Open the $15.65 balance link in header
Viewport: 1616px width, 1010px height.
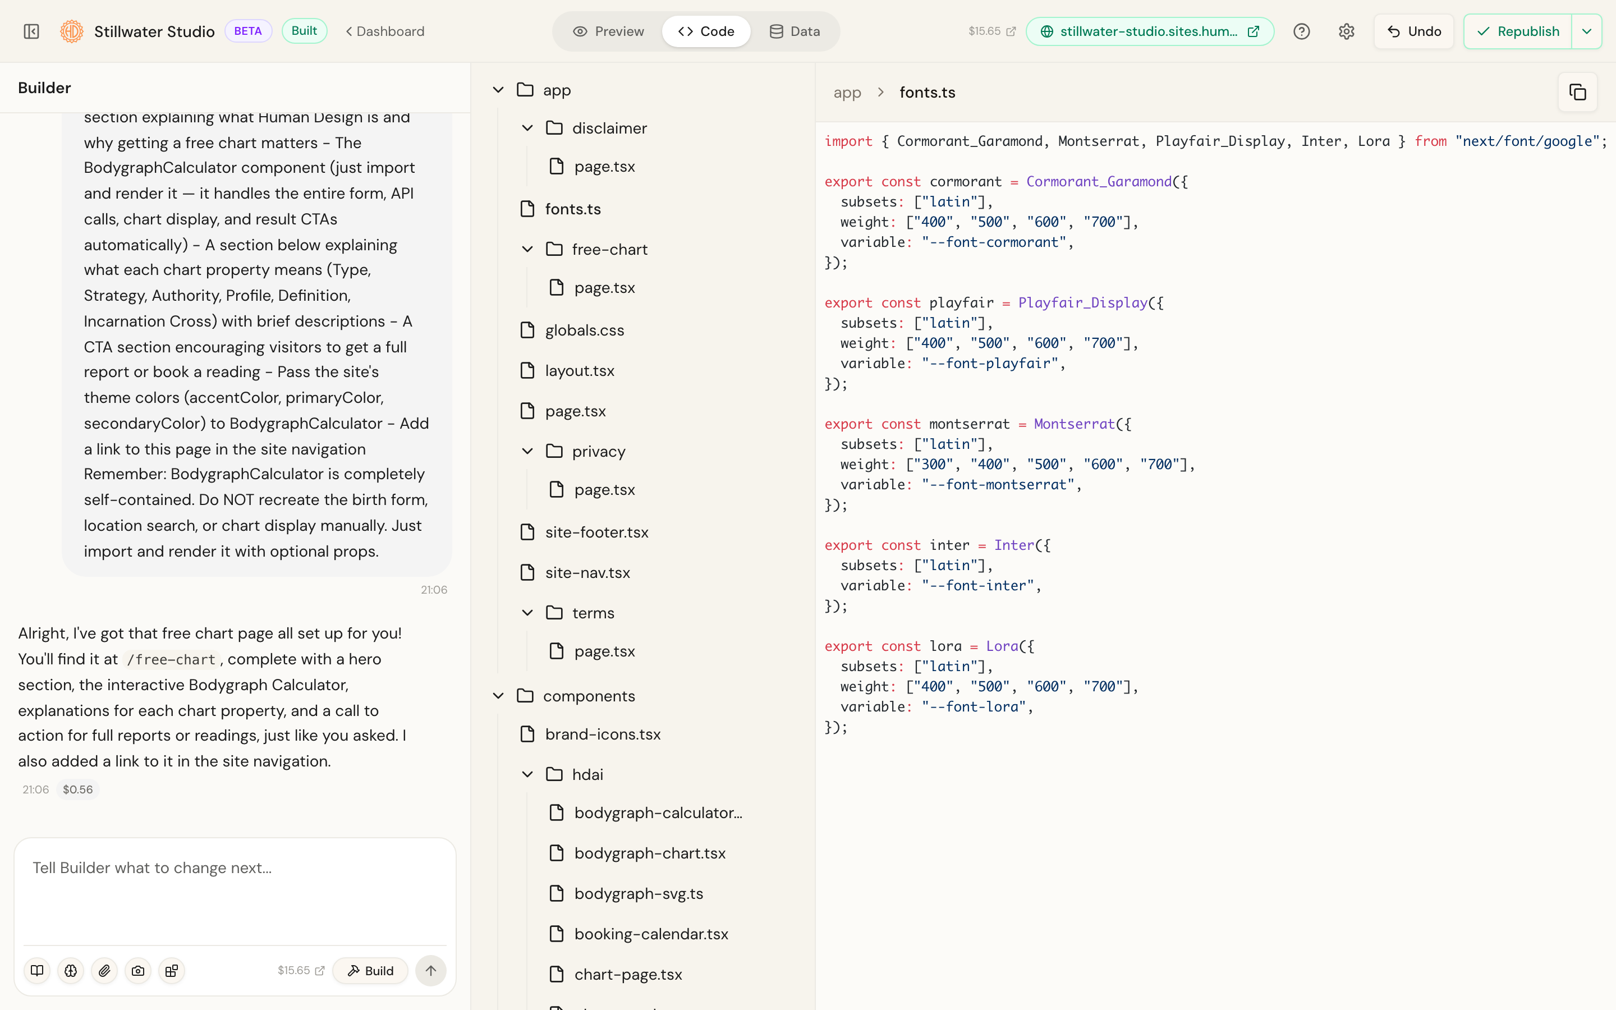tap(991, 31)
